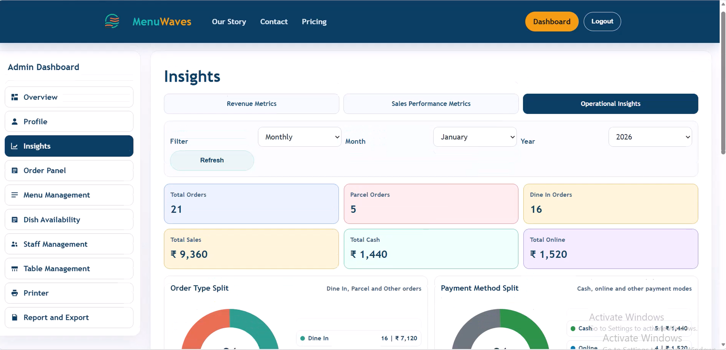Click the MenuWaves brand name

click(x=162, y=21)
